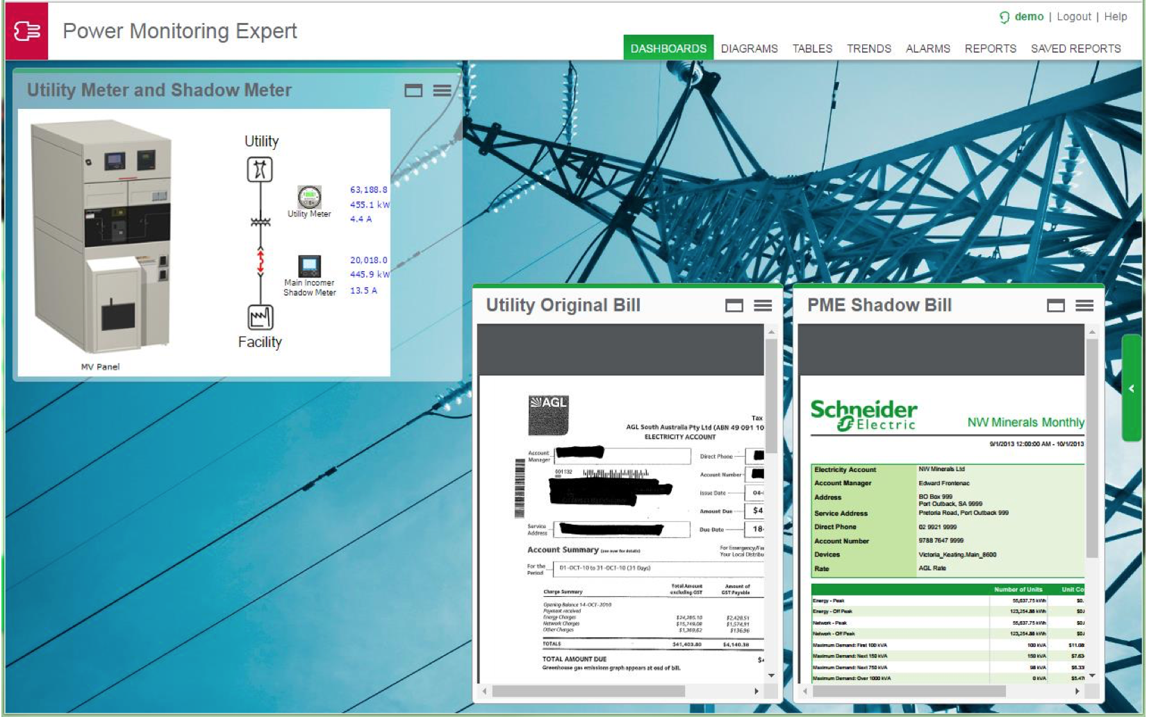Image resolution: width=1149 pixels, height=719 pixels.
Task: Click the up arrow of Utility Original Bill scrollbar
Action: point(771,332)
